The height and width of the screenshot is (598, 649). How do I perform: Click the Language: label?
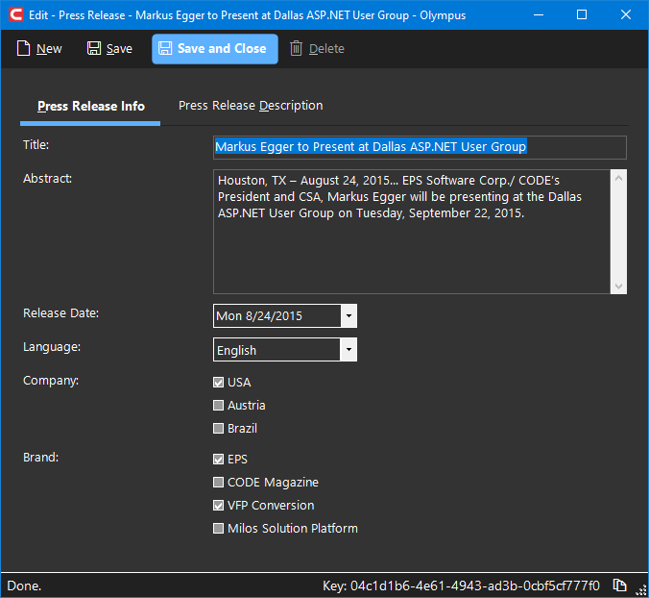(x=52, y=347)
